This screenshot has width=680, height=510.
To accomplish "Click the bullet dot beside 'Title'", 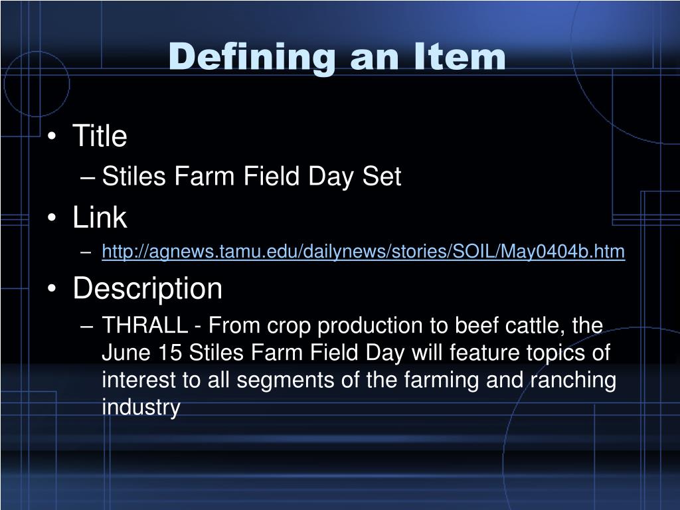I will [52, 135].
